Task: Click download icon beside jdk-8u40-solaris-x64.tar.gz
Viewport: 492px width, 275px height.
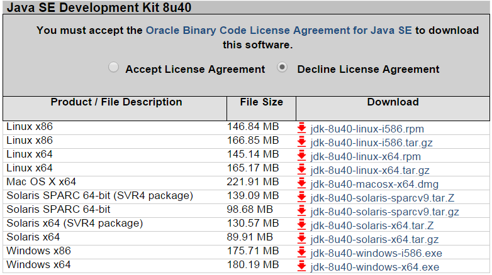Action: 302,239
